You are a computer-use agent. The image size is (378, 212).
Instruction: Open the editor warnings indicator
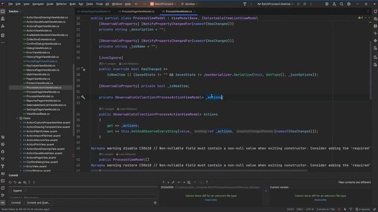click(x=361, y=18)
